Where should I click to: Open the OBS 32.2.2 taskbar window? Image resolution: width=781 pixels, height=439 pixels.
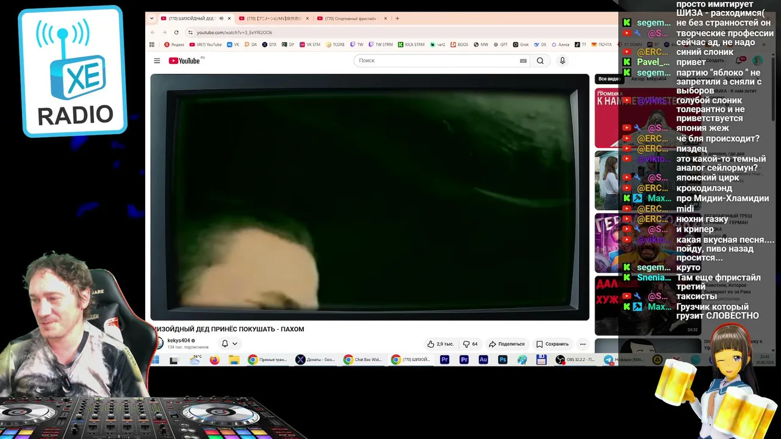click(x=575, y=360)
